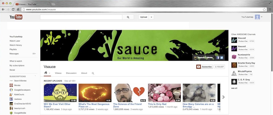Reload the page
Viewport: 273px width, 115px height.
[x=13, y=9]
